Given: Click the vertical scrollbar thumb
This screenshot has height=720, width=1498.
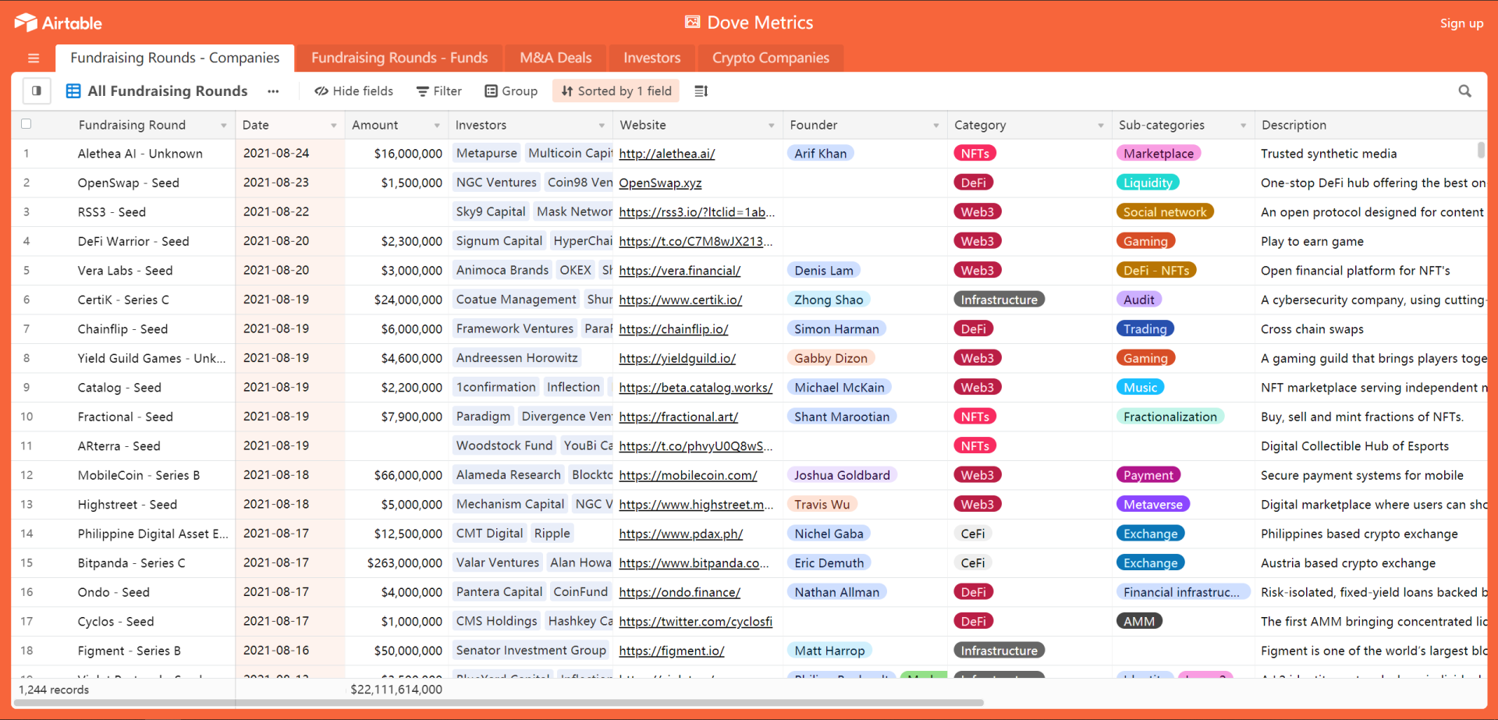Looking at the screenshot, I should click(1481, 151).
